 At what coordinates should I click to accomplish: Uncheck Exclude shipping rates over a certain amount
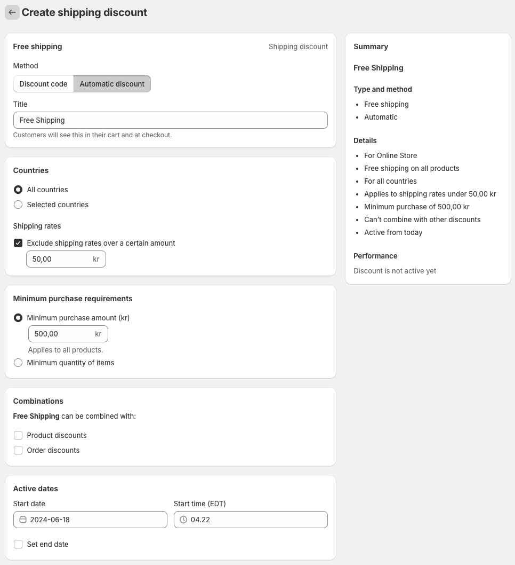point(18,243)
